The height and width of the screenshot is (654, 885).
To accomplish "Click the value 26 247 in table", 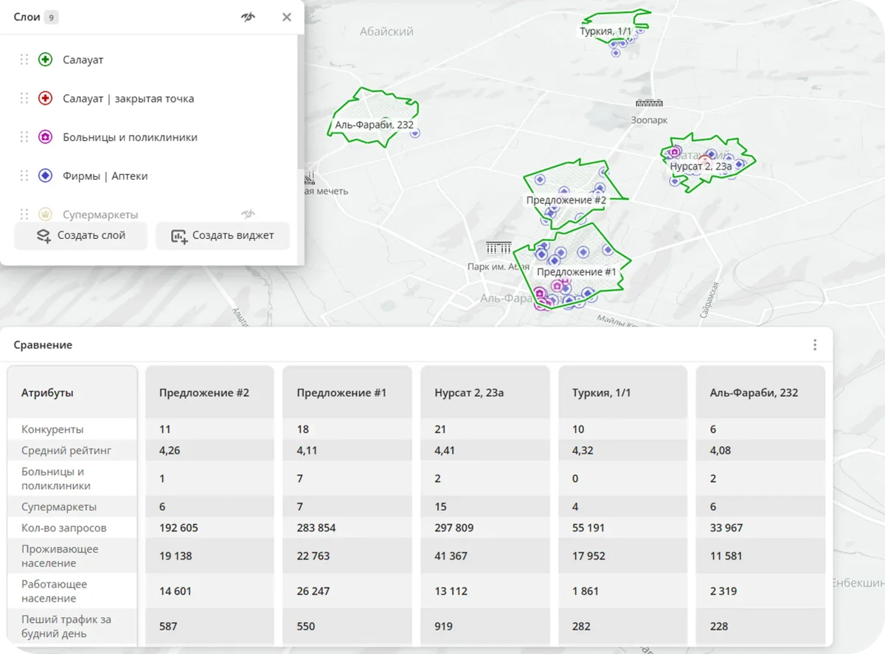I will coord(313,591).
